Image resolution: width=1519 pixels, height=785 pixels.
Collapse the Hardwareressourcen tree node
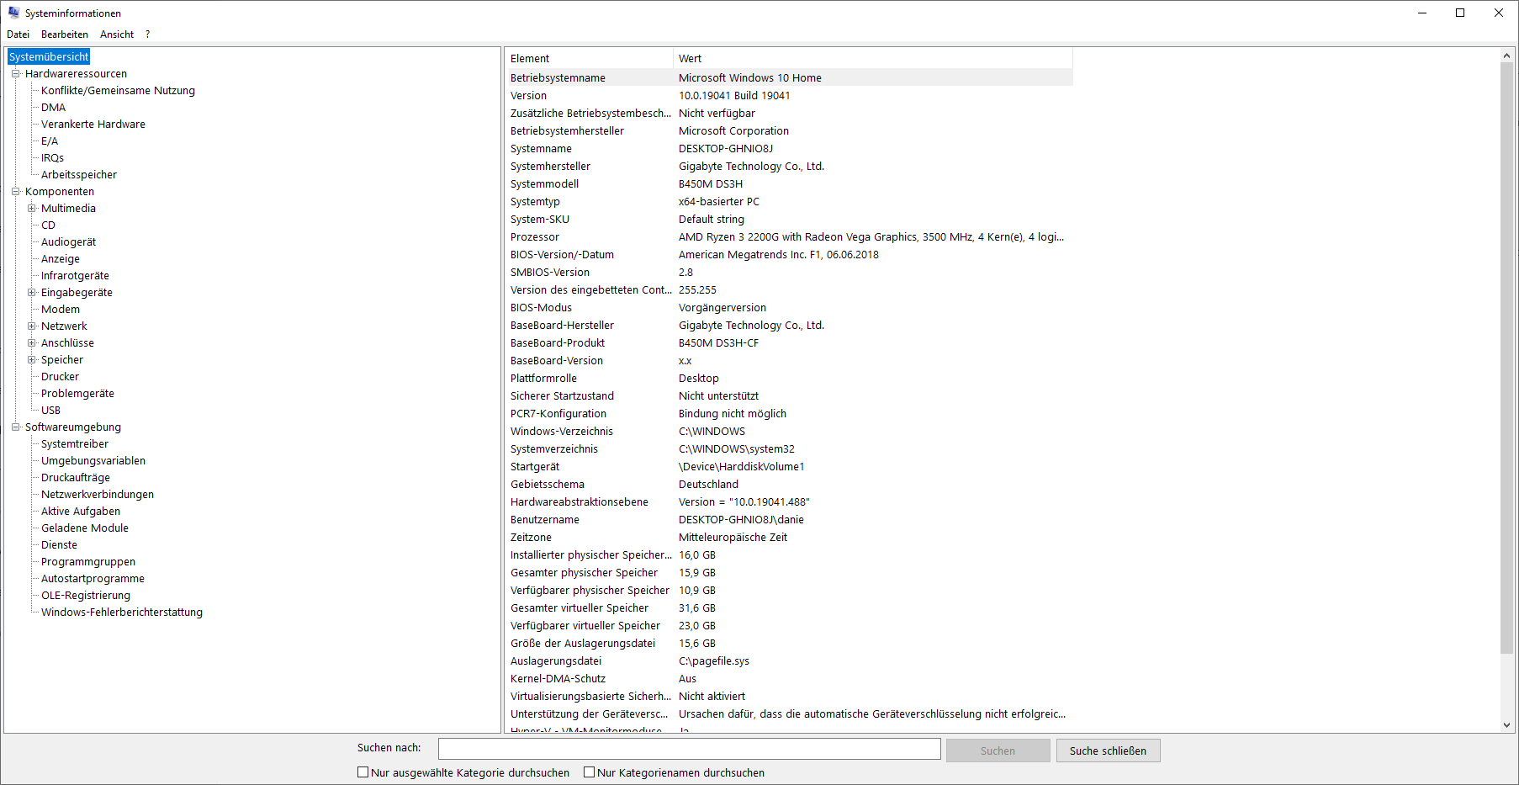[x=15, y=74]
